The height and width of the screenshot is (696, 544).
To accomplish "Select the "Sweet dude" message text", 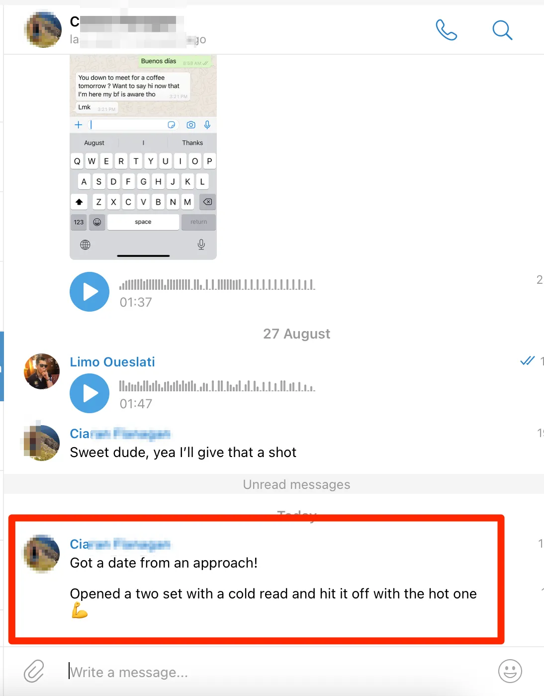I will [x=183, y=453].
